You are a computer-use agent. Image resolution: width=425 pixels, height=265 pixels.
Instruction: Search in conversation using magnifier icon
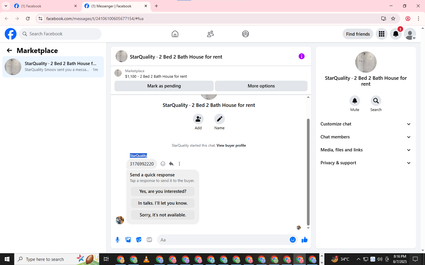[x=376, y=101]
